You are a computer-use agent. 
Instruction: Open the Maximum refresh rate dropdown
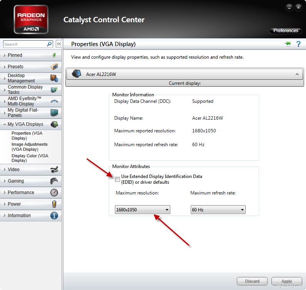(218, 209)
